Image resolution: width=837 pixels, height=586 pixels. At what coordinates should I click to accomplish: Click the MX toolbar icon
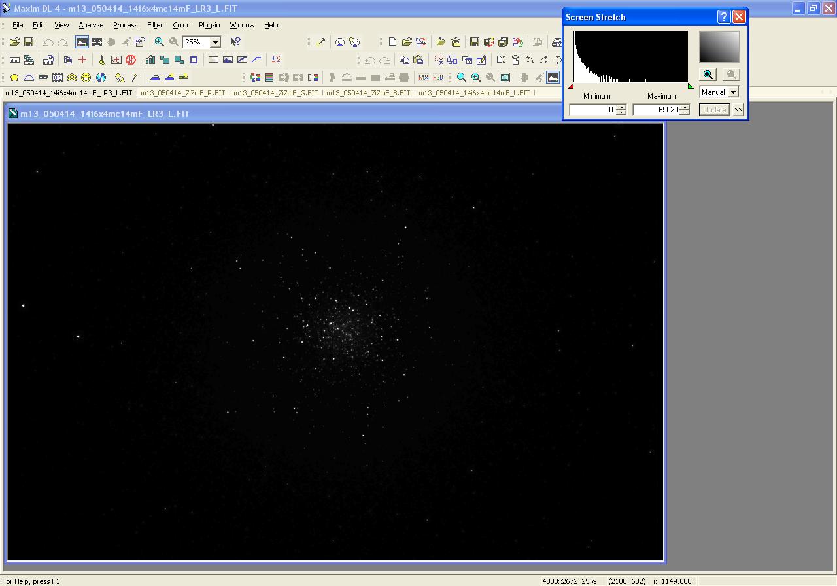click(423, 78)
